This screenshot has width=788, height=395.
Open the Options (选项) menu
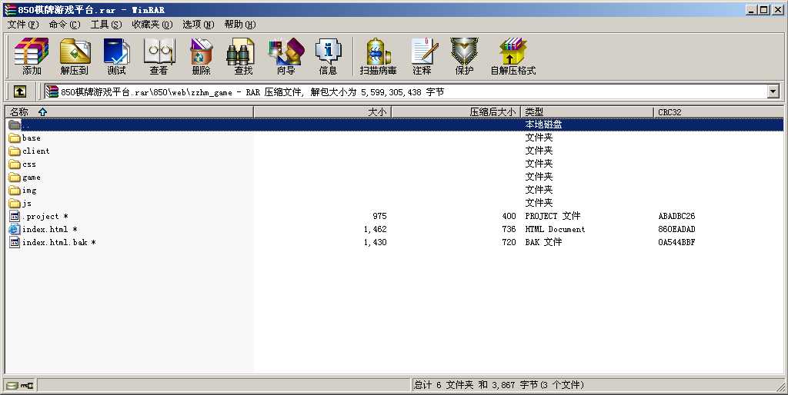click(198, 24)
